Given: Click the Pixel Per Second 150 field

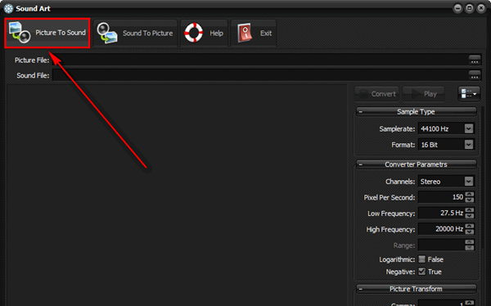Looking at the screenshot, I should [442, 197].
